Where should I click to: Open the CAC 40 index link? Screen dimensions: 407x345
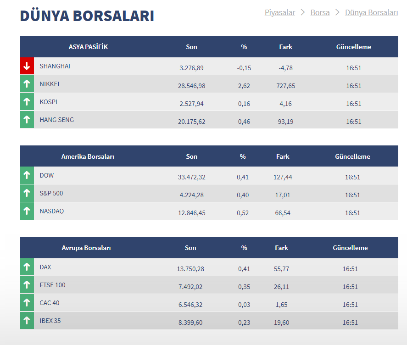(x=50, y=303)
